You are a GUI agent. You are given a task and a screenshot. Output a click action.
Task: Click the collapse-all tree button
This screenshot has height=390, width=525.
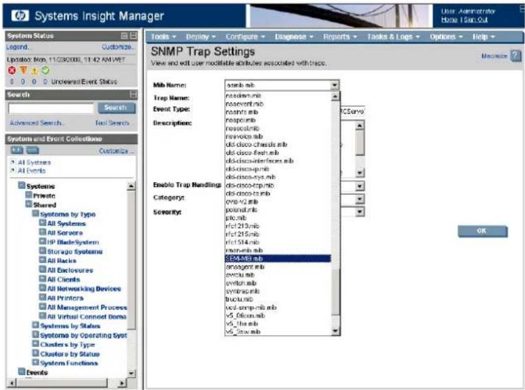(33, 151)
